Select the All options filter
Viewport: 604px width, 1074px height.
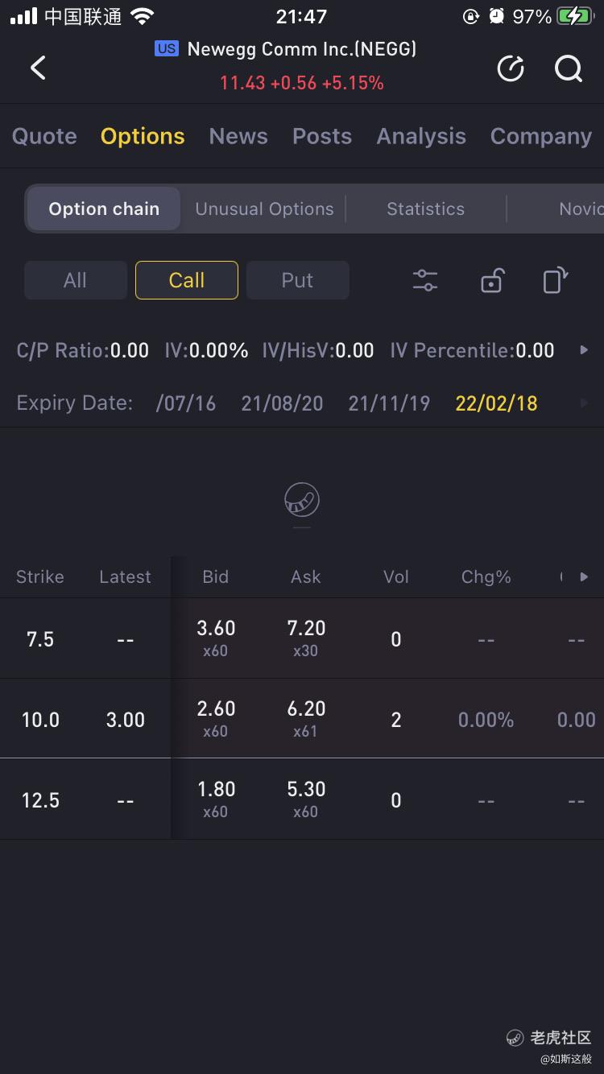click(76, 280)
